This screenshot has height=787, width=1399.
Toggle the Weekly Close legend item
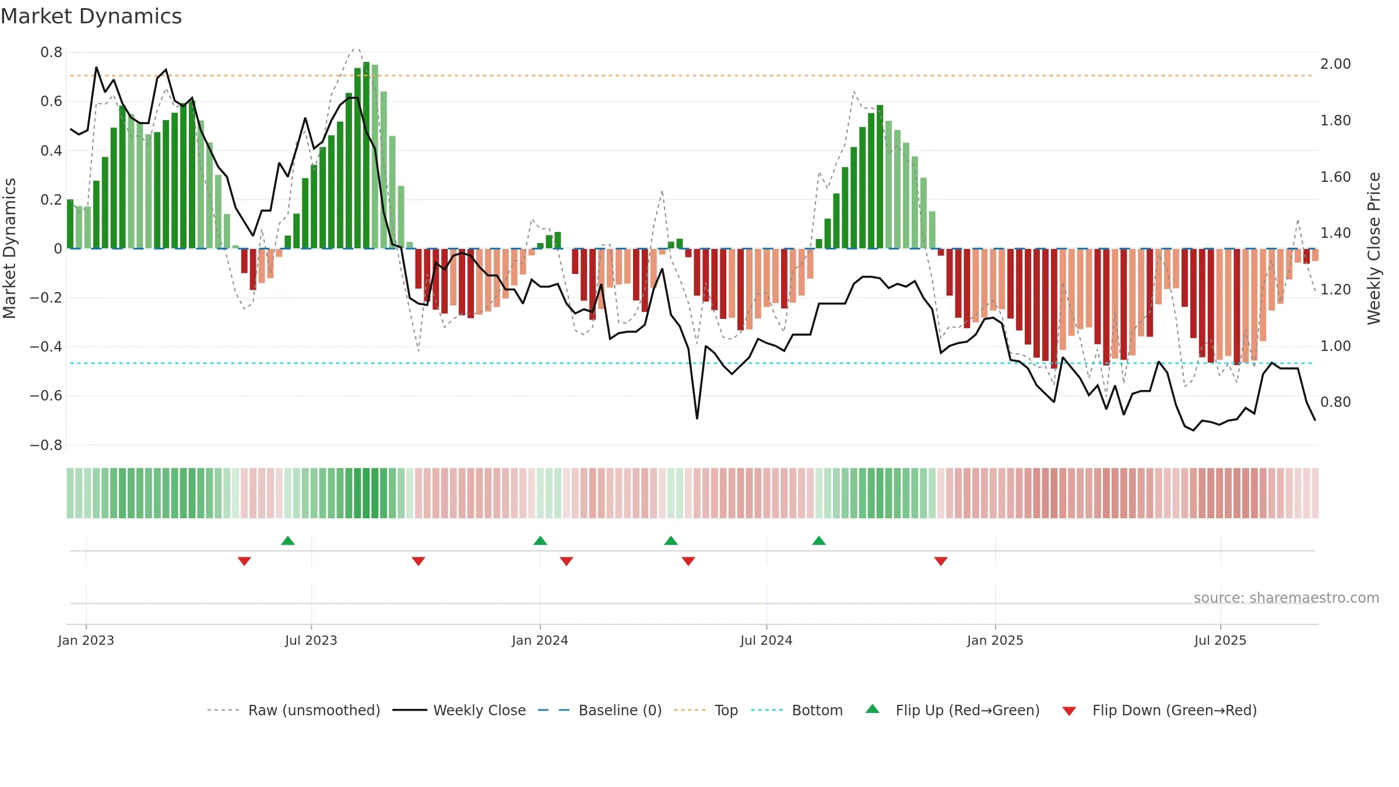tap(459, 710)
